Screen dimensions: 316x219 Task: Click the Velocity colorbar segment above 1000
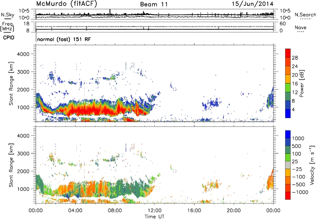tap(288, 134)
